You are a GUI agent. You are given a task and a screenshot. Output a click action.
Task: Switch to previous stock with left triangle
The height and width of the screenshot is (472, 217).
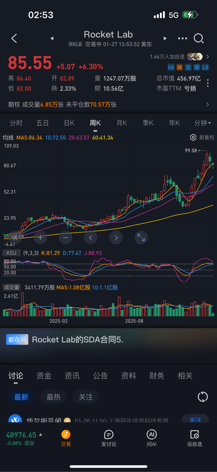pyautogui.click(x=52, y=38)
